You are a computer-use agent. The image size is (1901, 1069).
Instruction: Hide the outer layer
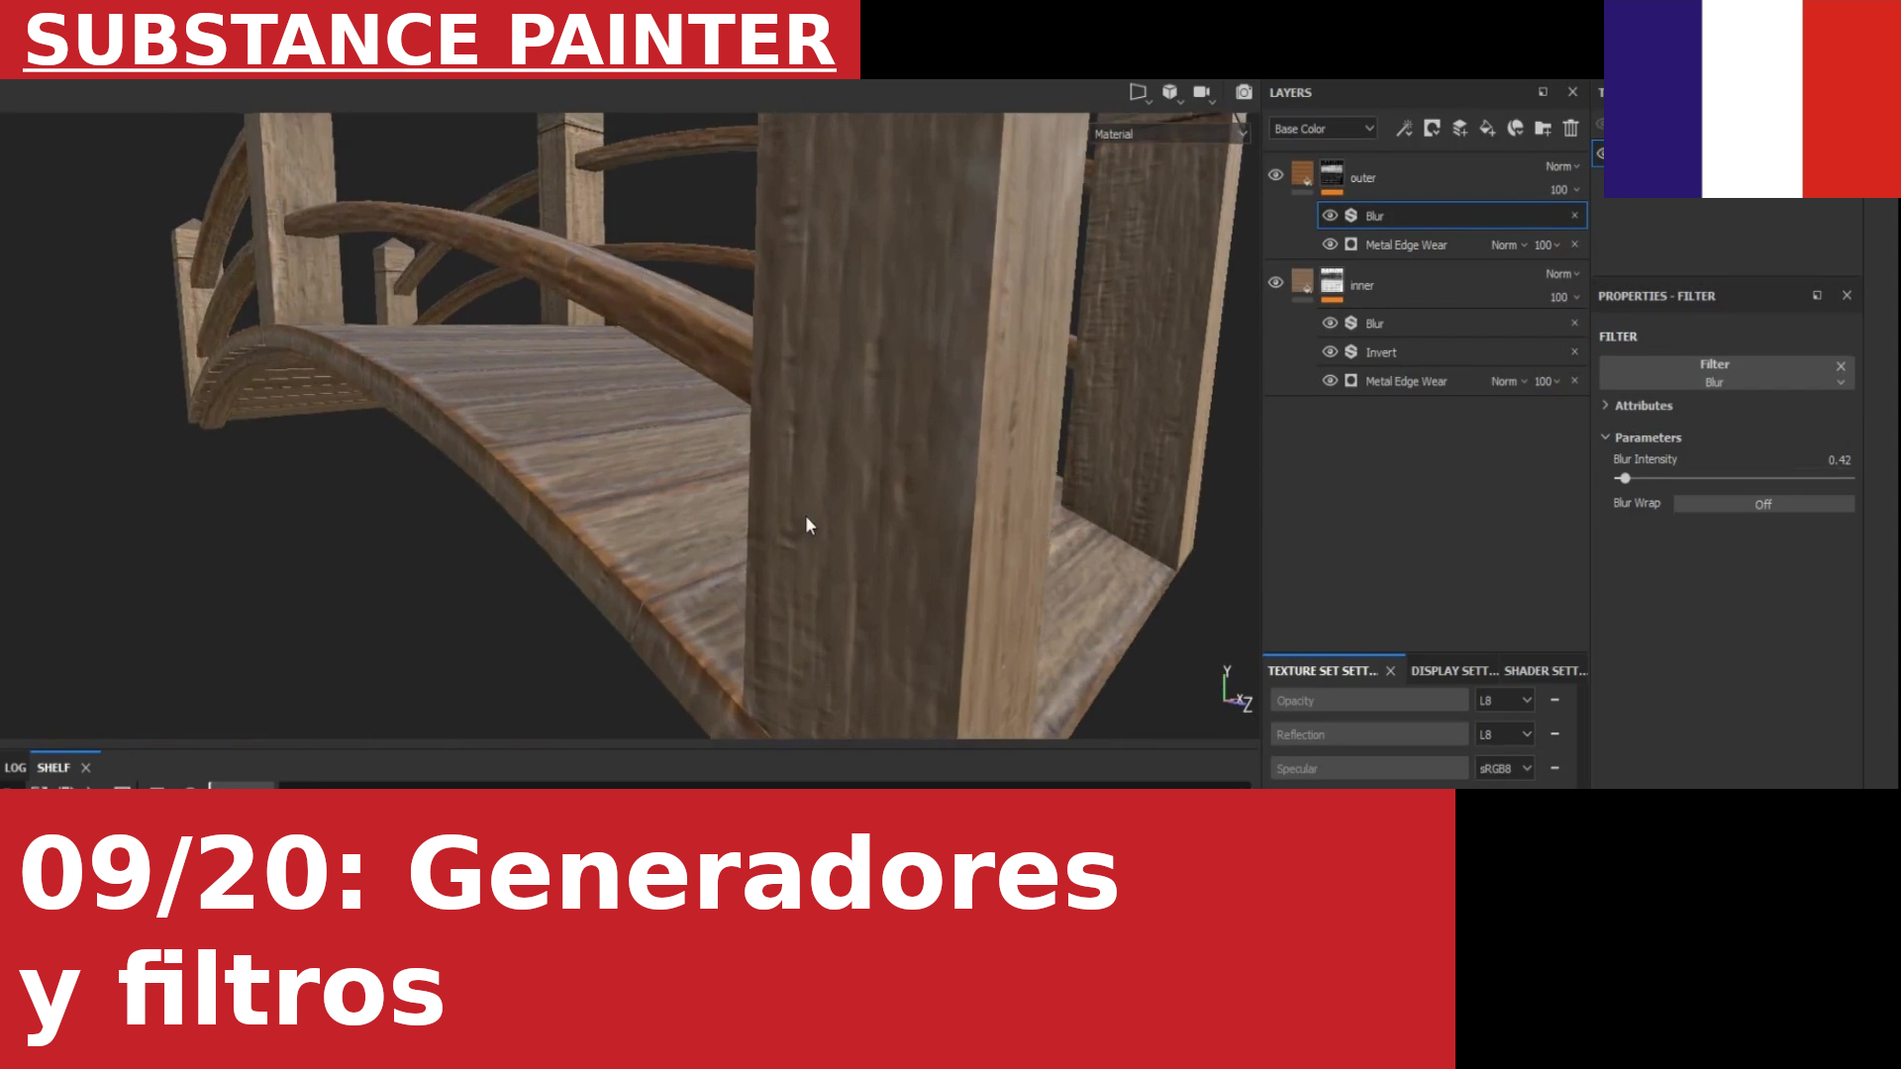tap(1275, 174)
